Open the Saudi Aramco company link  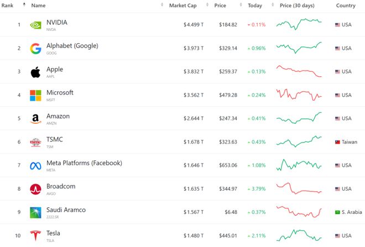click(x=66, y=210)
